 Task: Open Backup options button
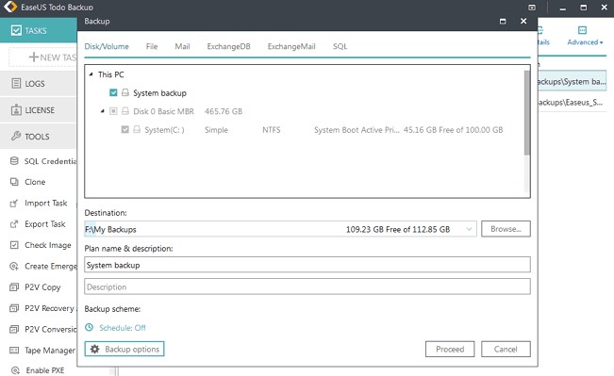[x=124, y=349]
